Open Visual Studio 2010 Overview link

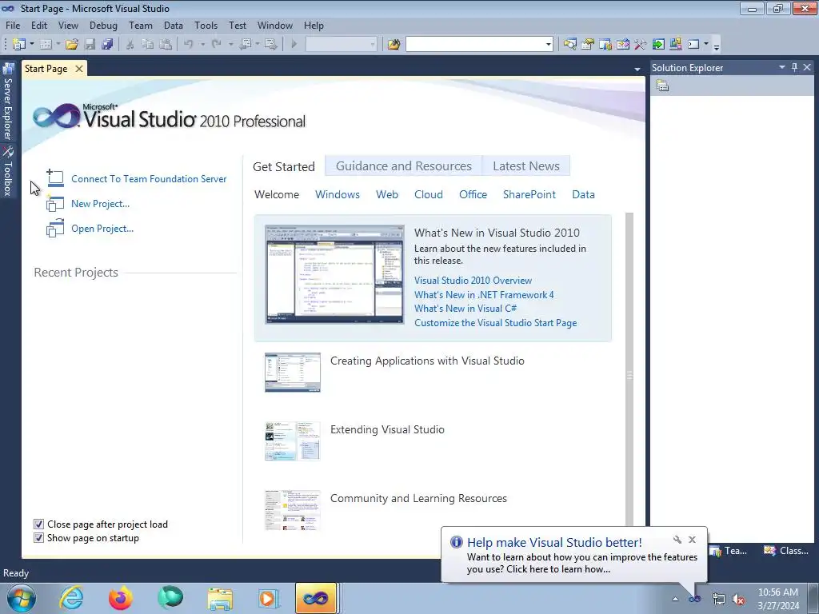tap(473, 281)
